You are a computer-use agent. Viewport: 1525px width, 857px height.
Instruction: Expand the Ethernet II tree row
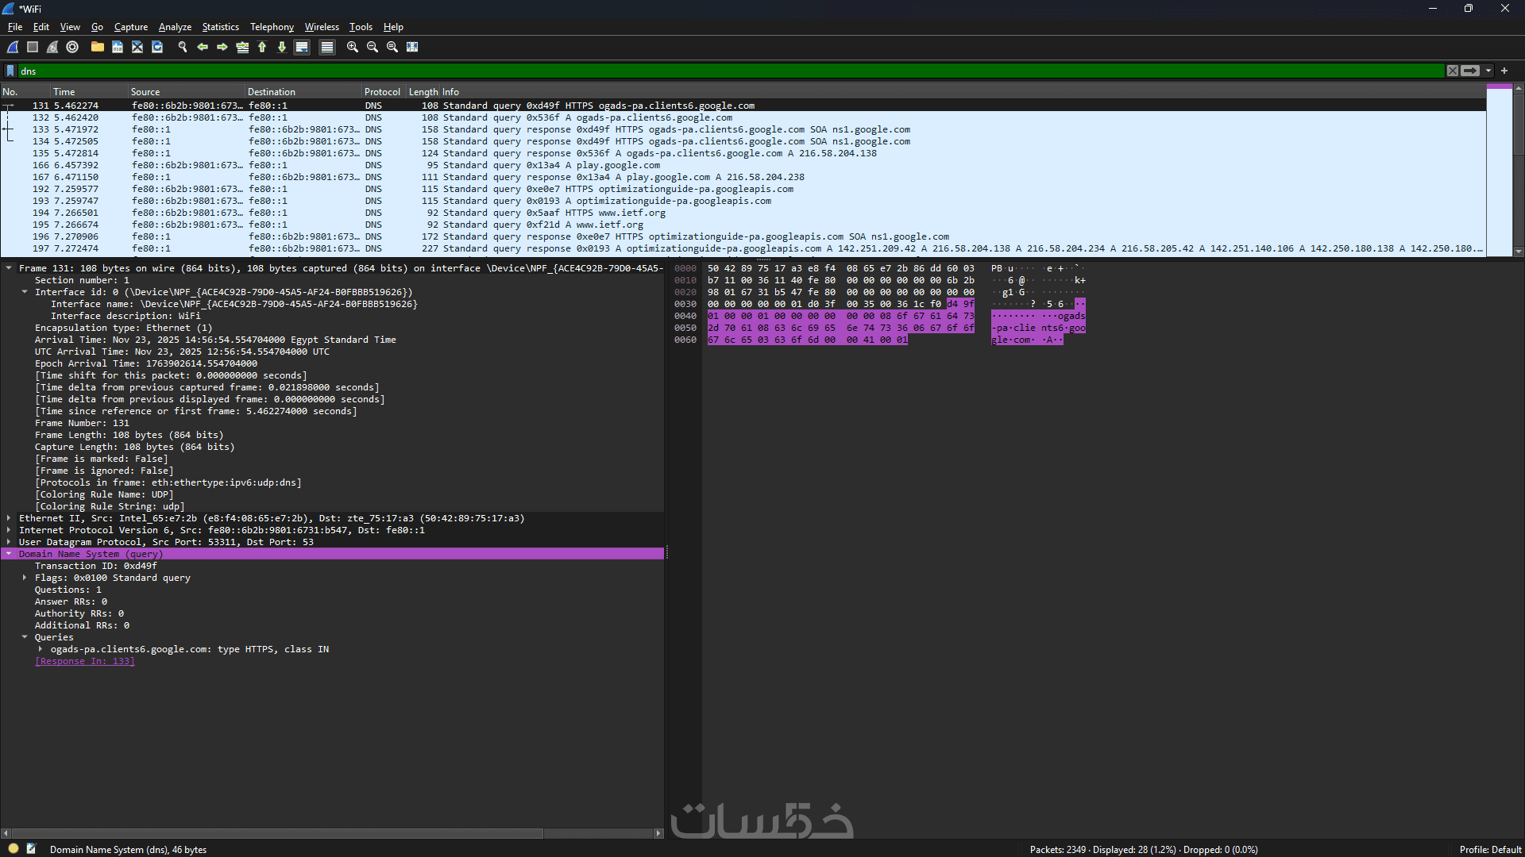[9, 518]
